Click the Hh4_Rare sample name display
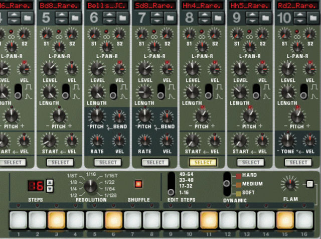Screen dimensions: 321x239 tap(203, 6)
